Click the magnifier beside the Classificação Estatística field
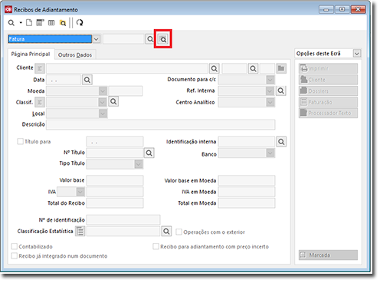Image resolution: width=380 pixels, height=283 pixels. (x=166, y=232)
